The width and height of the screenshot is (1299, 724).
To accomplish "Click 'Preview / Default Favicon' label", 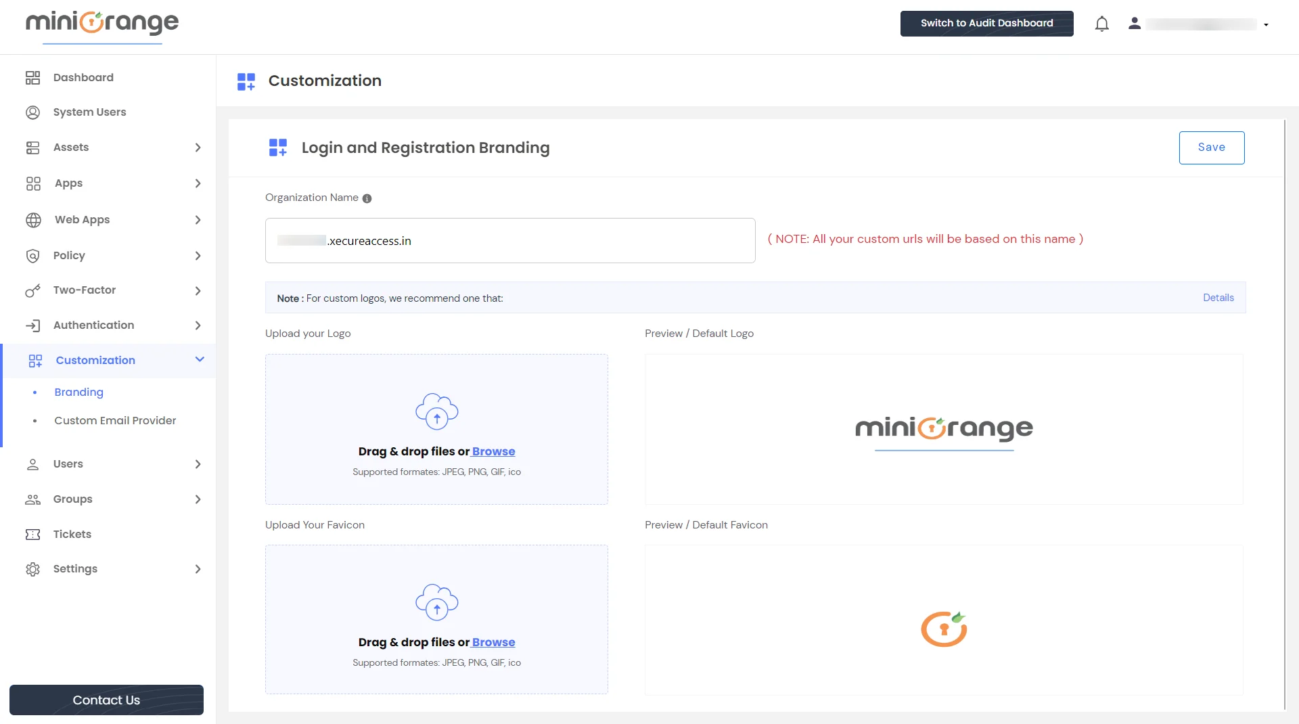I will coord(706,525).
